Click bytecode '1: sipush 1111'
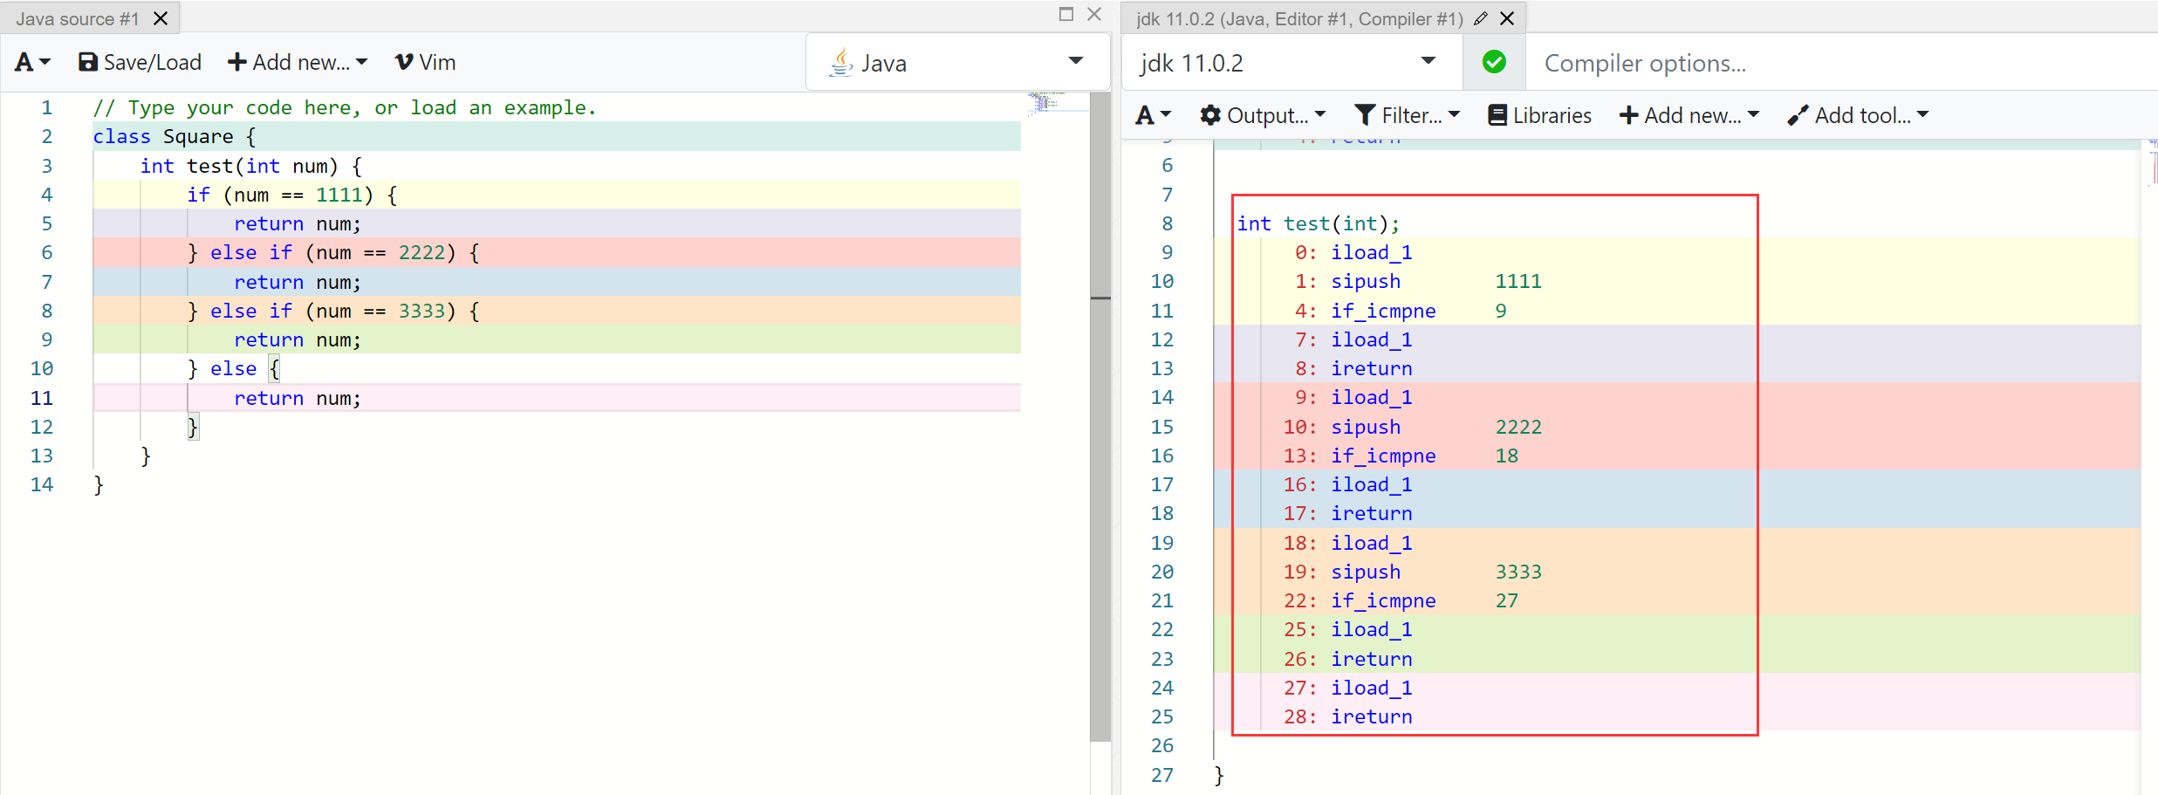Viewport: 2158px width, 795px height. (x=1418, y=282)
